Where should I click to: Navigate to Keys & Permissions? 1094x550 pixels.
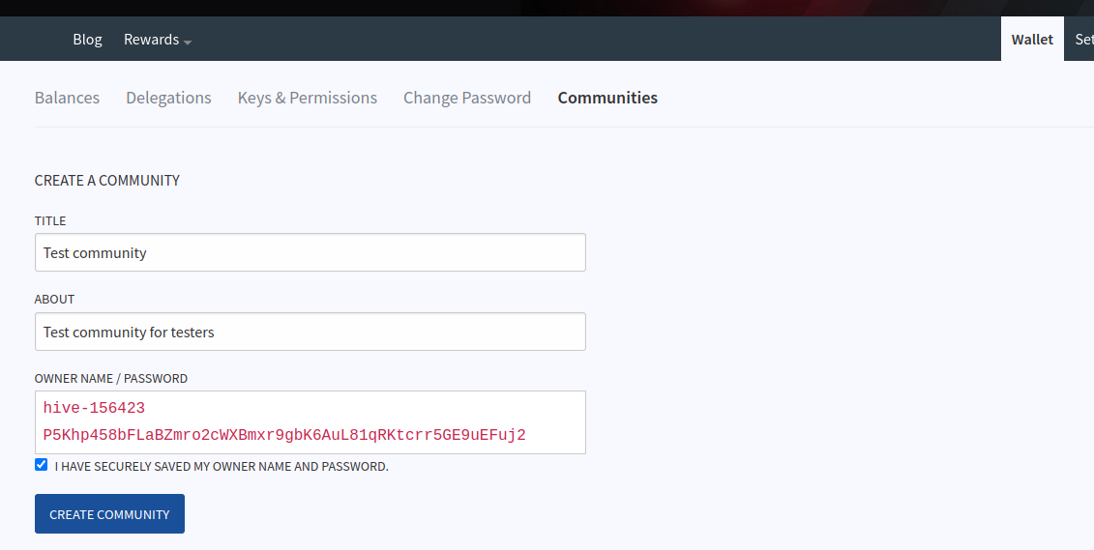point(308,98)
